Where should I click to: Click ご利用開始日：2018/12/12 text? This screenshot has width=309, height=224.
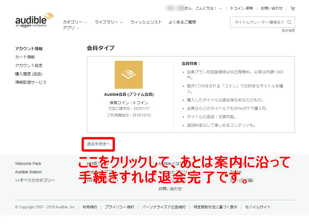(129, 115)
